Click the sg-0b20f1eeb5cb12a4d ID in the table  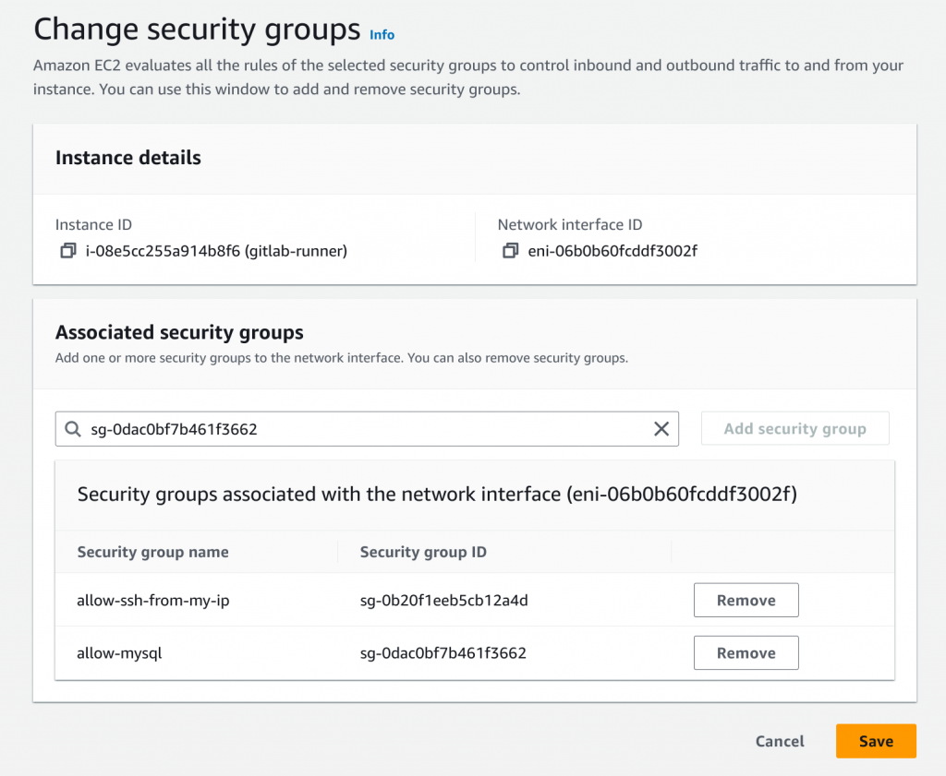click(443, 601)
